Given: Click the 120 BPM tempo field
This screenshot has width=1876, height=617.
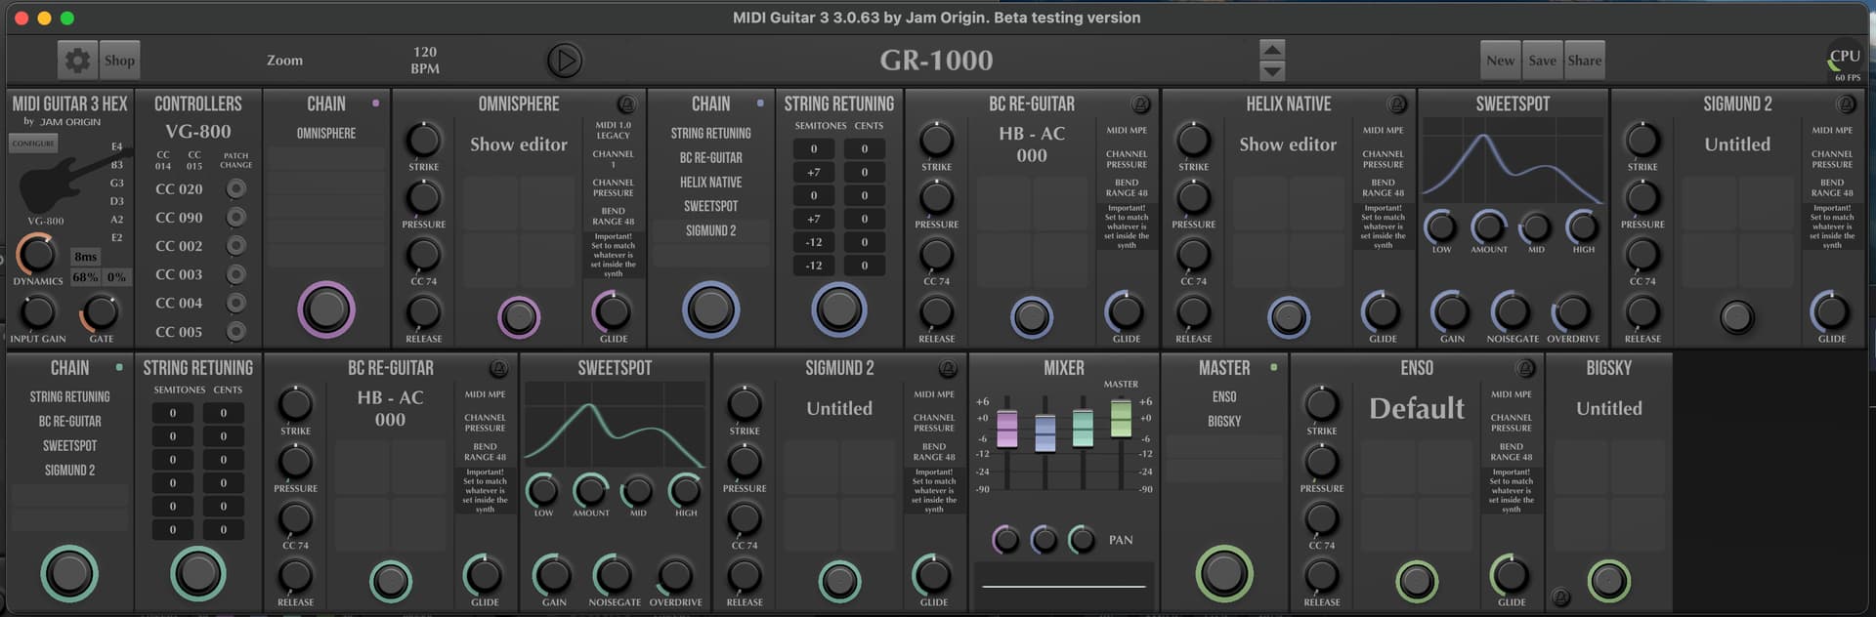Looking at the screenshot, I should pyautogui.click(x=425, y=61).
